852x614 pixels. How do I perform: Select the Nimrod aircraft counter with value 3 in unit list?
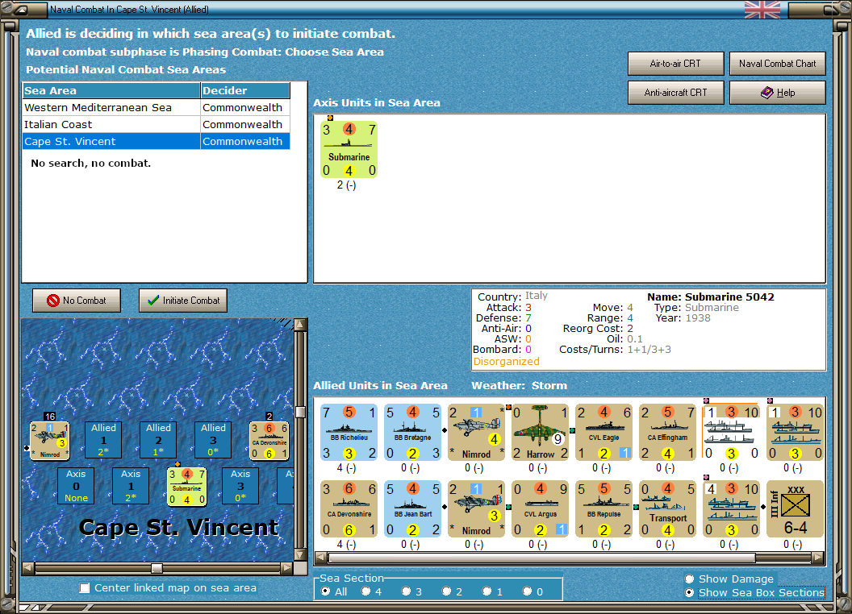(477, 508)
